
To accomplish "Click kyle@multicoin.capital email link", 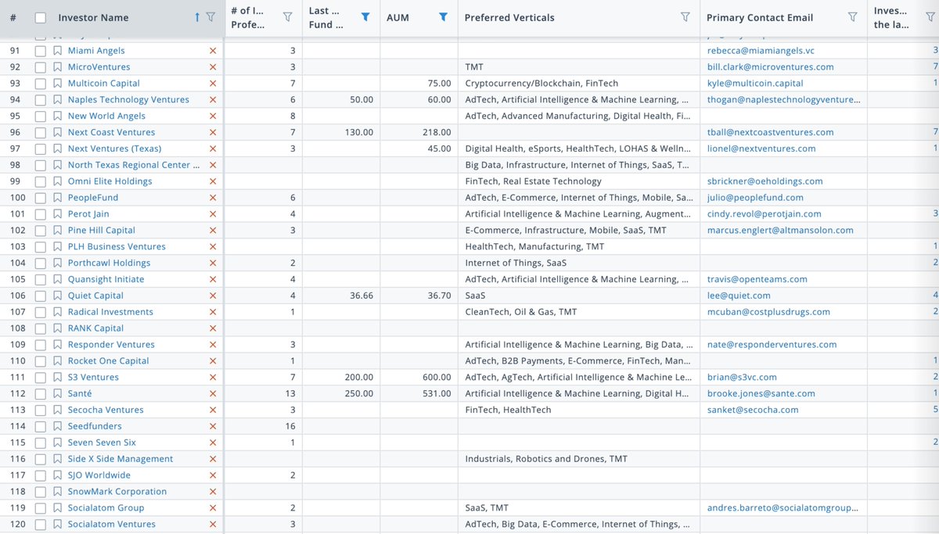I will (755, 84).
